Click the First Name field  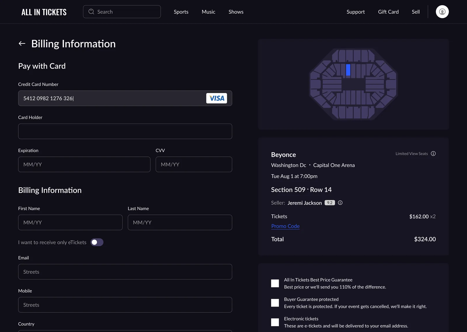(70, 222)
